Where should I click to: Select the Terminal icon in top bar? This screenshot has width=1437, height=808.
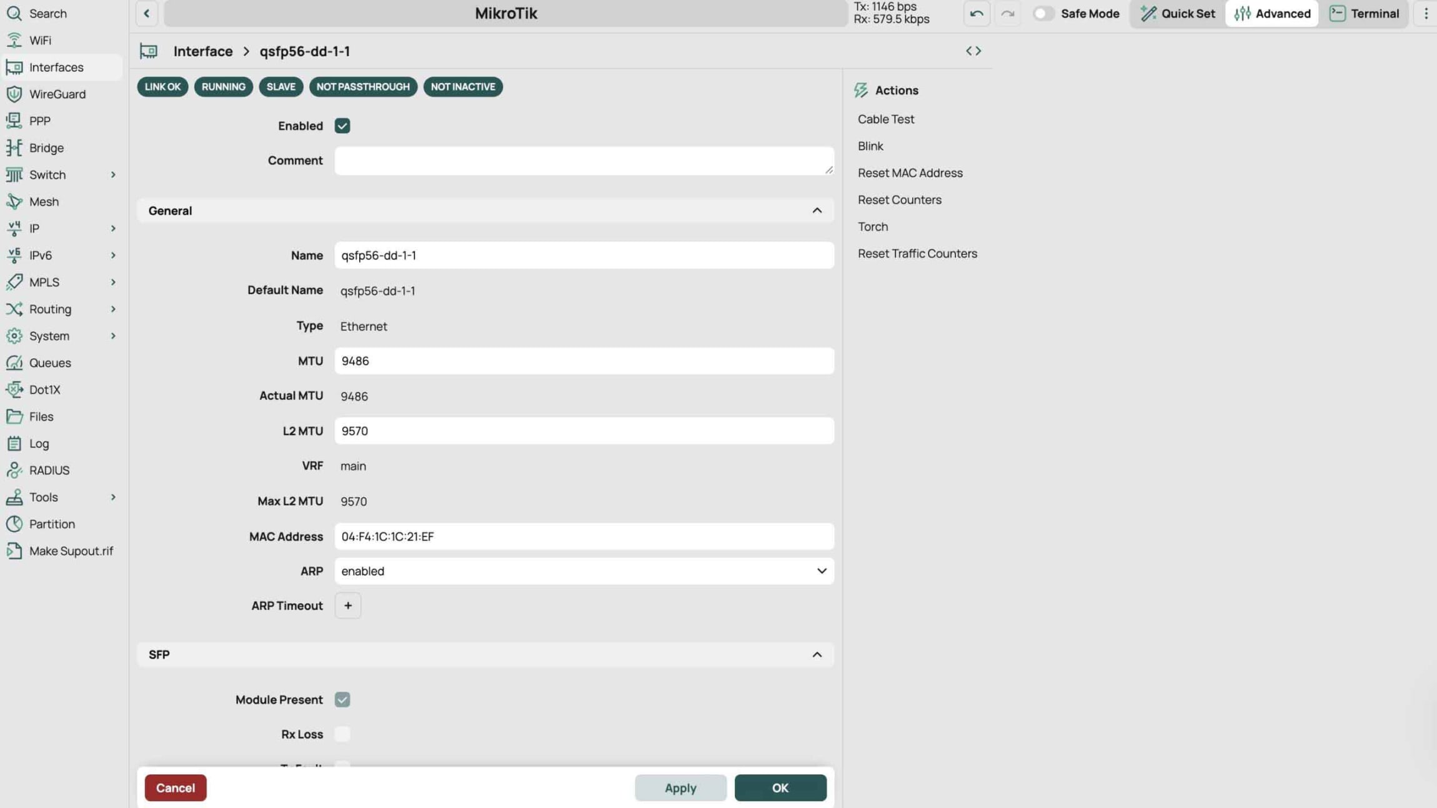tap(1338, 13)
